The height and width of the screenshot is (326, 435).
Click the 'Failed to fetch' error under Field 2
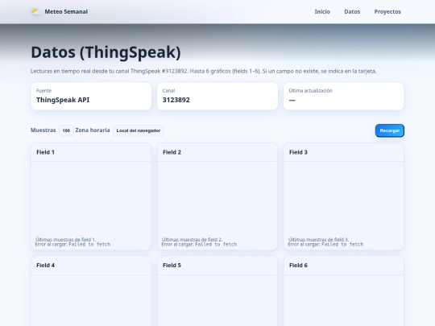coord(216,244)
